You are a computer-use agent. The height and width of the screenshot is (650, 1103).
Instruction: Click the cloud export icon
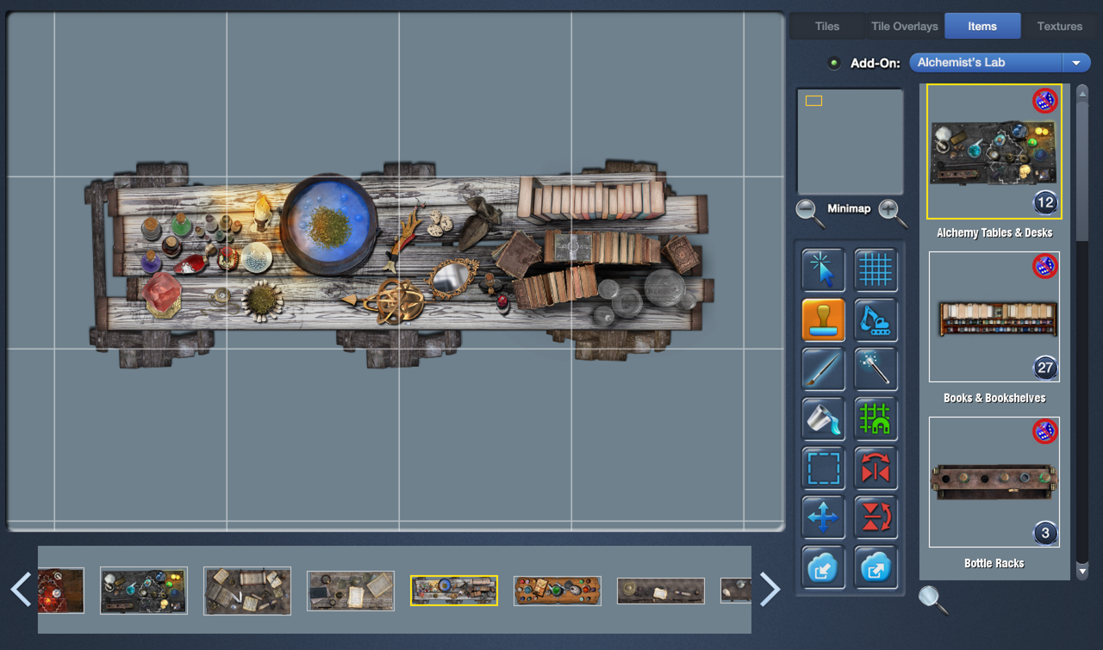tap(876, 567)
